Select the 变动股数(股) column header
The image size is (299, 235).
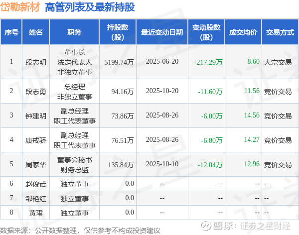tap(206, 32)
